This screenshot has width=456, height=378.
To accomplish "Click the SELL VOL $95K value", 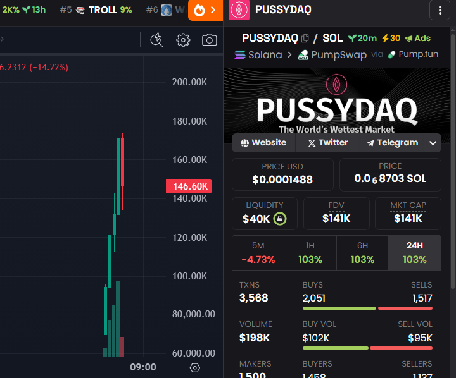I will tap(421, 338).
